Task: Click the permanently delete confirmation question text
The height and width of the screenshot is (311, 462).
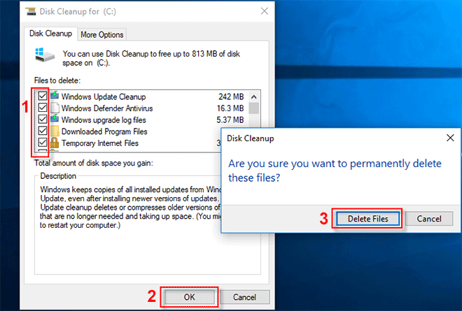Action: (x=335, y=171)
